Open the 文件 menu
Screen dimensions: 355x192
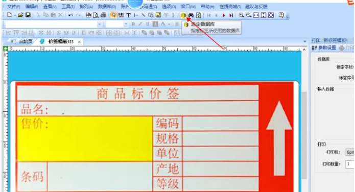[13, 7]
